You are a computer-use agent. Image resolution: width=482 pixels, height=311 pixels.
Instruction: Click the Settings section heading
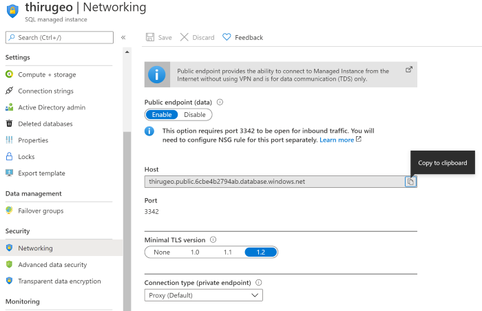(17, 58)
